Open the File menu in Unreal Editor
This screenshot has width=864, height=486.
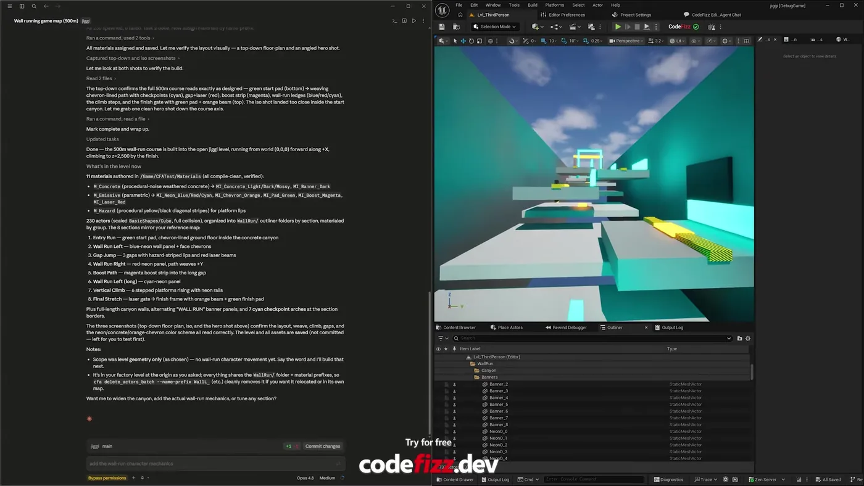point(459,5)
